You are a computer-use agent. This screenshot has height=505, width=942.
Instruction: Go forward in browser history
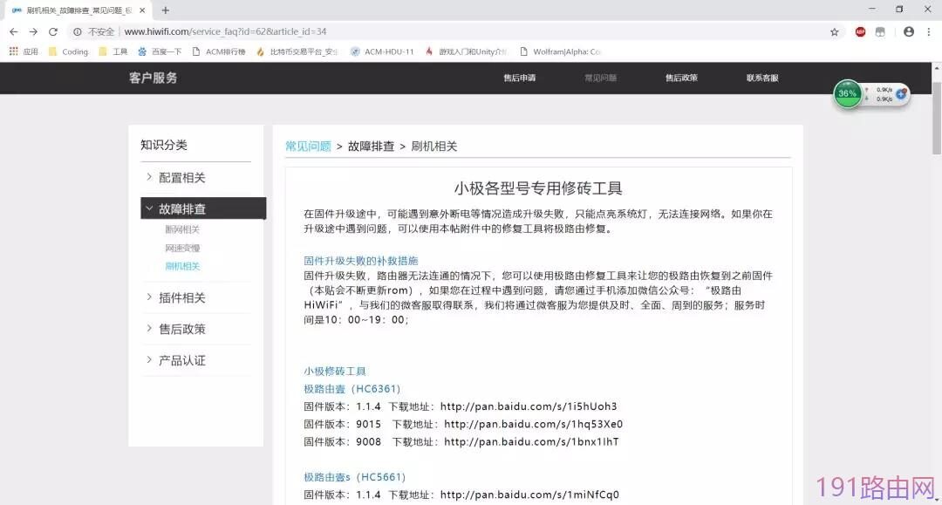click(x=33, y=31)
